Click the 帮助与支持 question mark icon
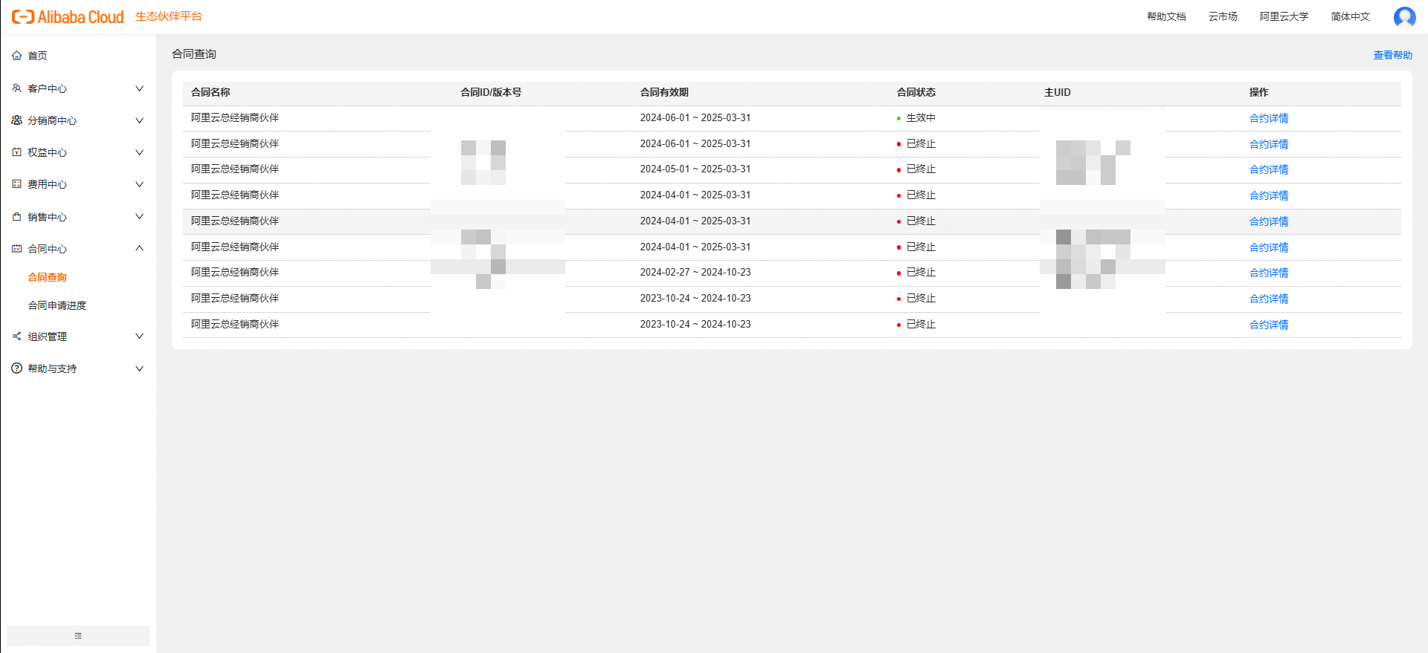 point(17,368)
